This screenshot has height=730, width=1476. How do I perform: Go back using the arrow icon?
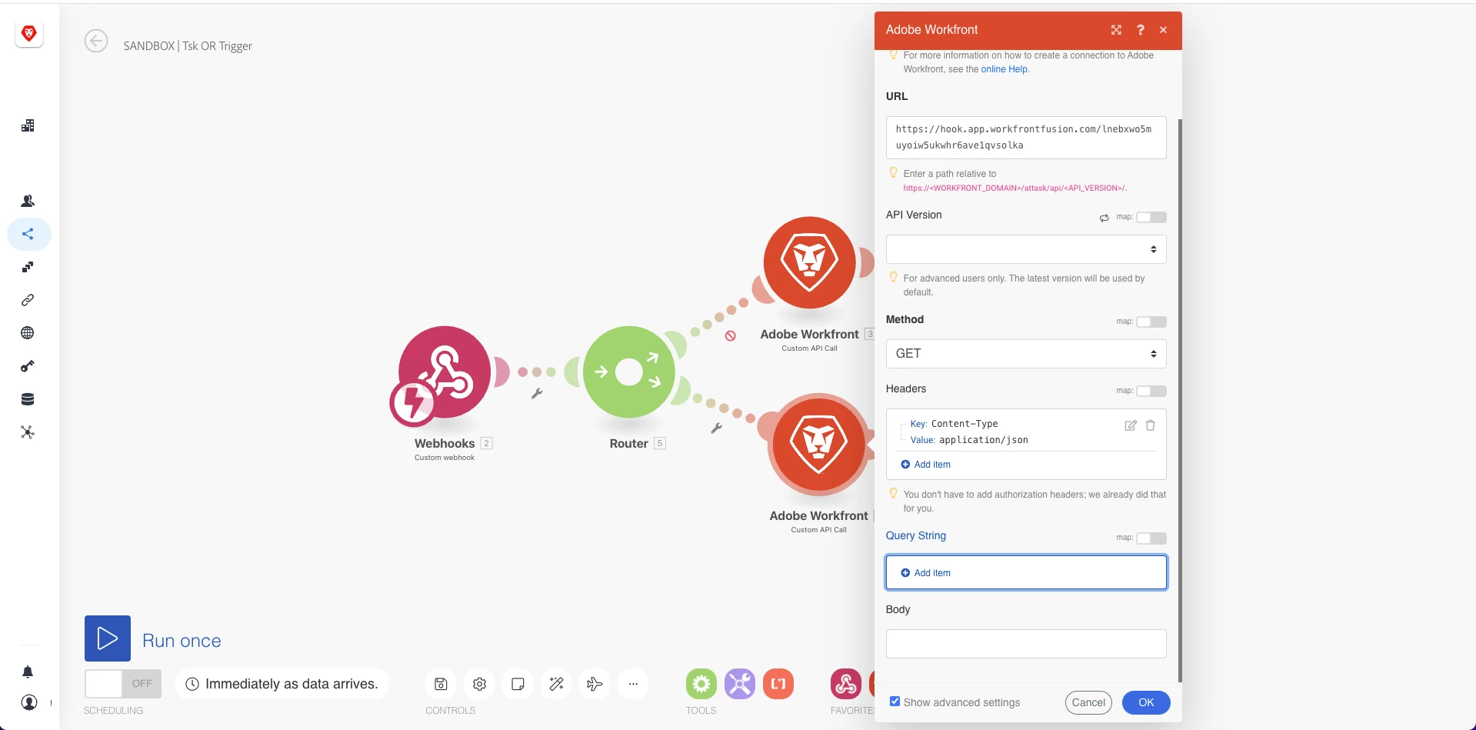[96, 41]
